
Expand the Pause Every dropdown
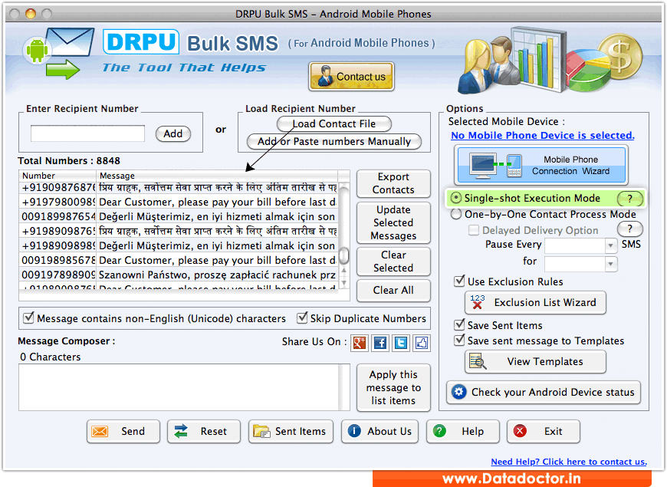[x=611, y=245]
